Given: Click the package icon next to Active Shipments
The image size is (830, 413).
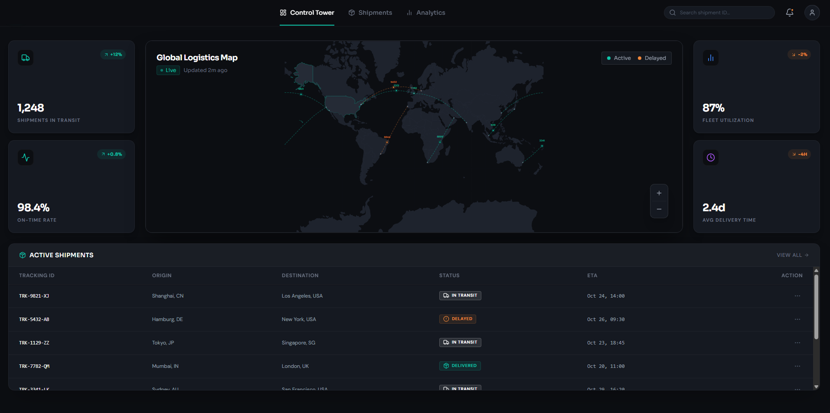Looking at the screenshot, I should click(x=22, y=255).
